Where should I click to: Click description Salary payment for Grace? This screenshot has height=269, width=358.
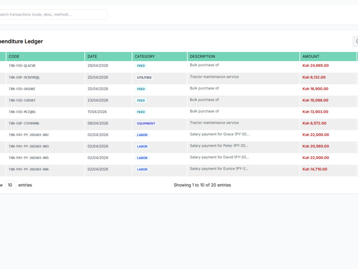coord(220,134)
